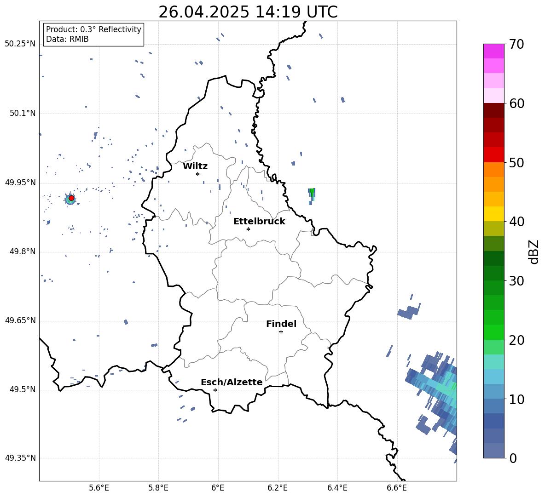This screenshot has width=545, height=497.
Task: Click the Findel station cross marker
Action: click(281, 332)
